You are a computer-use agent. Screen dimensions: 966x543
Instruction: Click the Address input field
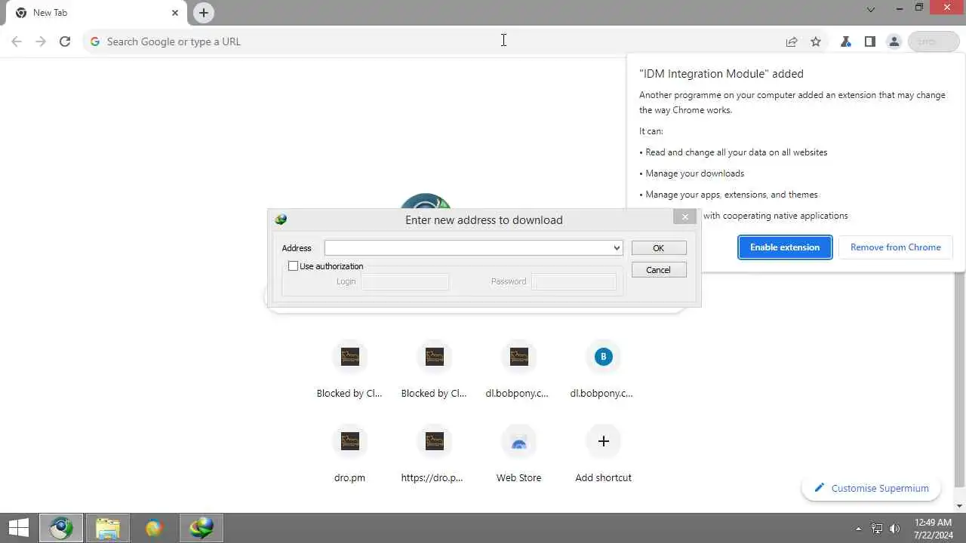pos(473,248)
